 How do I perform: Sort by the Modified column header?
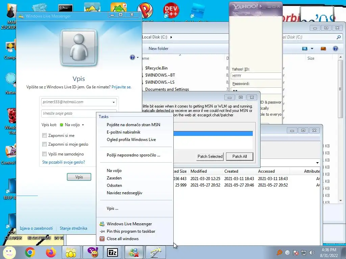pos(199,171)
